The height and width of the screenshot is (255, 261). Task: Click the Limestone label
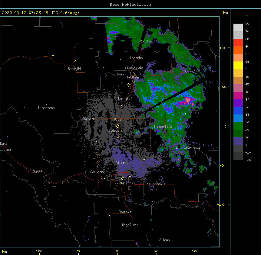(46, 108)
